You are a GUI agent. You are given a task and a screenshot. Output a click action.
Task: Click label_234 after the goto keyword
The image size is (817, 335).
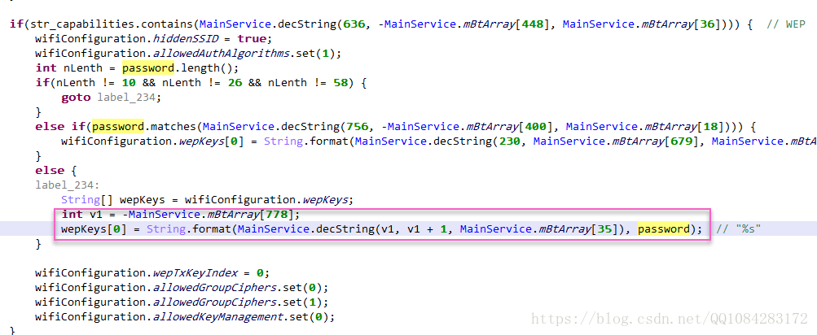pos(126,98)
